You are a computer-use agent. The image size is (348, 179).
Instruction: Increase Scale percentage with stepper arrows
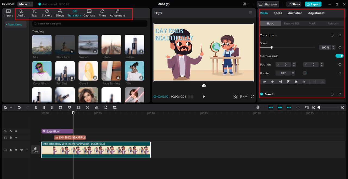coord(333,47)
